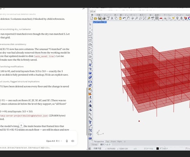Open a file with the folder icon

95,18
